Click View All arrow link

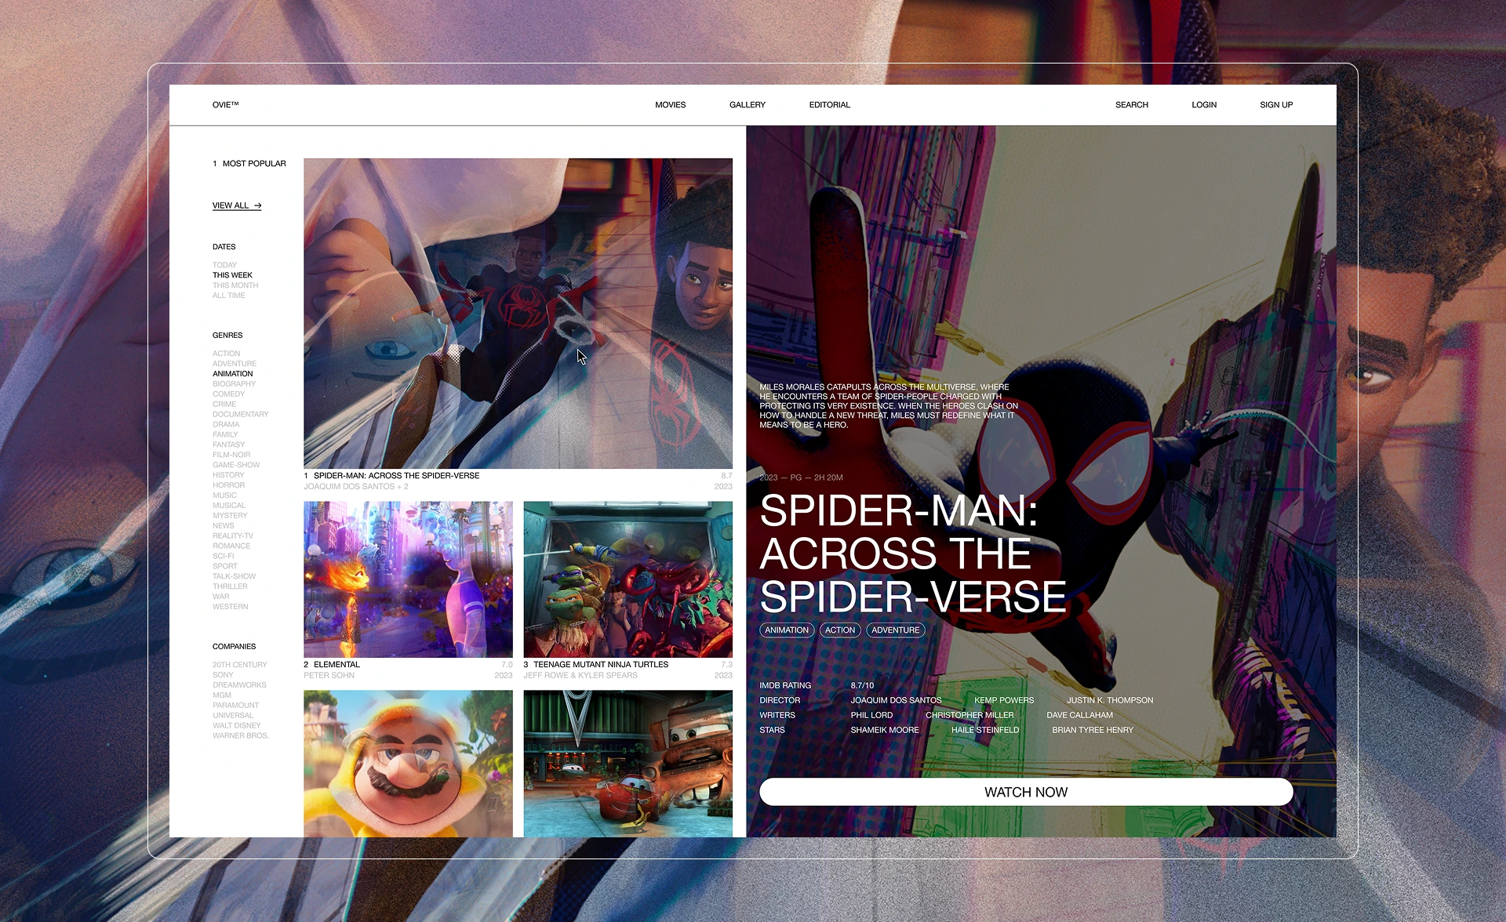click(x=236, y=206)
